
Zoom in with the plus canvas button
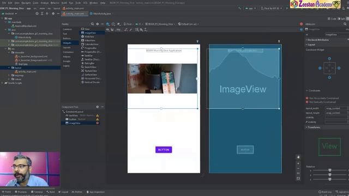pyautogui.click(x=298, y=163)
